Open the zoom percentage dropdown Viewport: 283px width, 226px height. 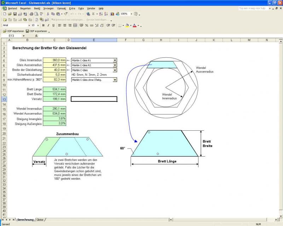pyautogui.click(x=131, y=14)
